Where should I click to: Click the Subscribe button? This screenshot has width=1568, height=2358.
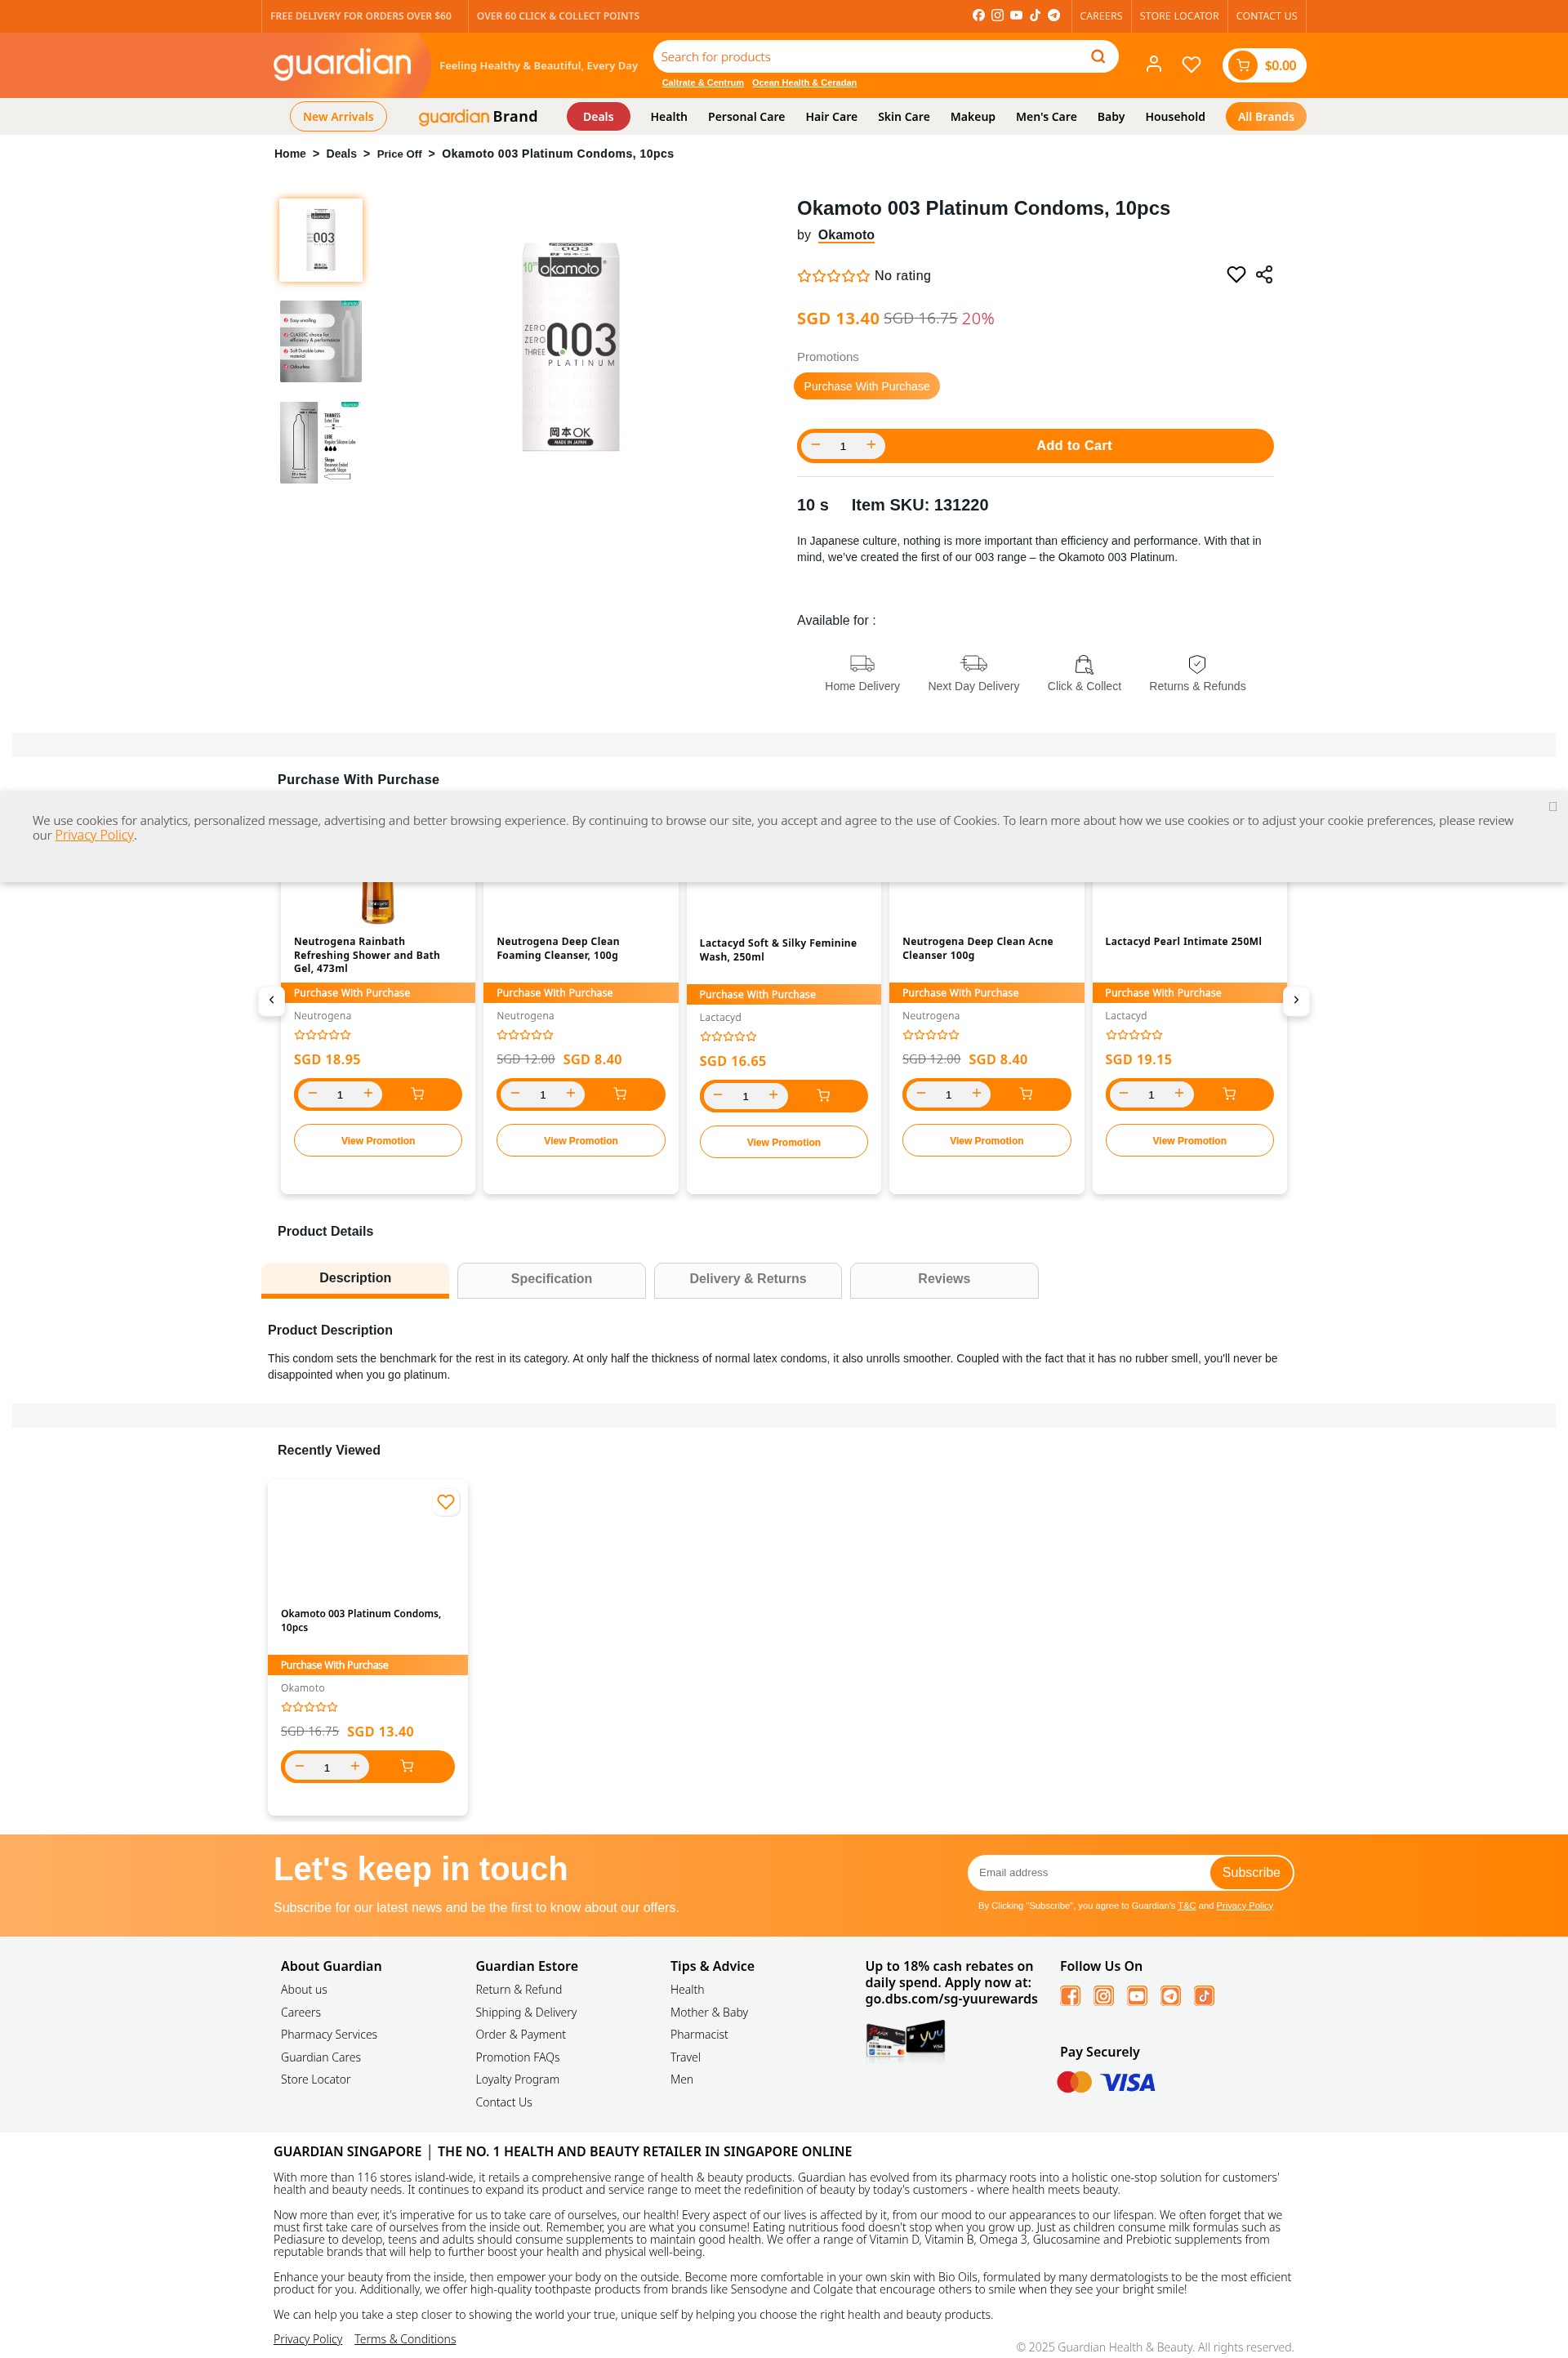coord(1251,1872)
